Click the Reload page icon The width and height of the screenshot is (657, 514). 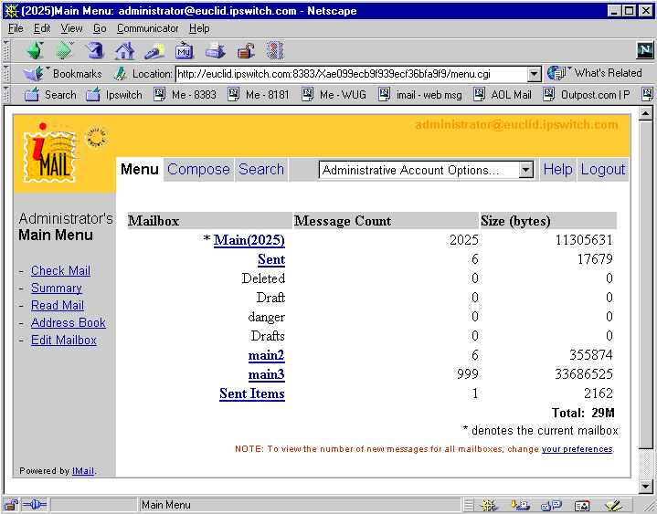tap(95, 50)
